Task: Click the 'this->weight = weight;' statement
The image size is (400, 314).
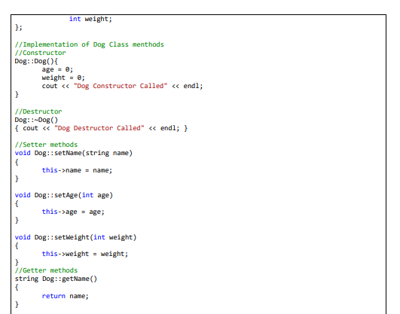Action: tap(85, 254)
